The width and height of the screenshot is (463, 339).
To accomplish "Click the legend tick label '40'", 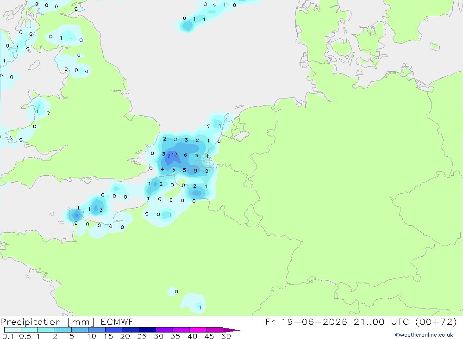I will click(193, 336).
